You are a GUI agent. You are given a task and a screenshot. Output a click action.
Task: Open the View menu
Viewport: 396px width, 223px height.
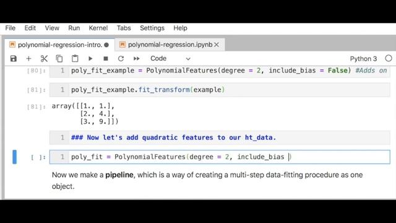coord(52,28)
